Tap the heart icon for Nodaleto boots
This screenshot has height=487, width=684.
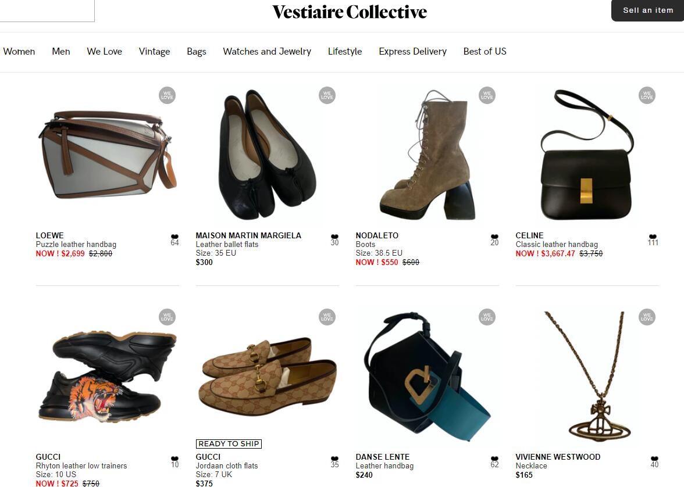(494, 237)
